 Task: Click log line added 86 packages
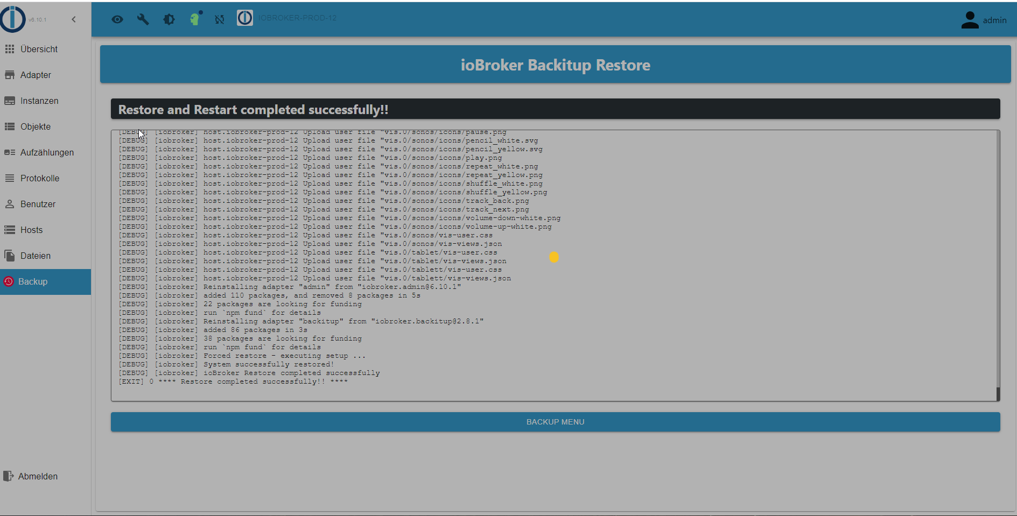[213, 330]
